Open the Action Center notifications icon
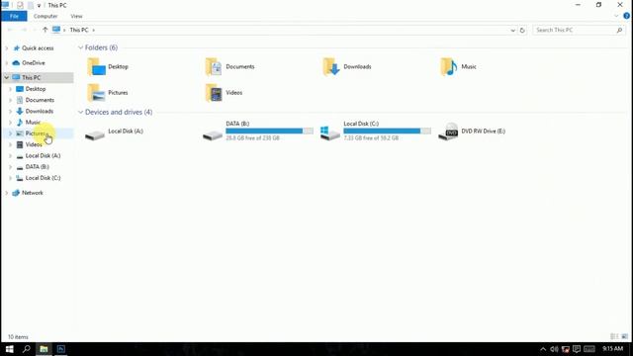The width and height of the screenshot is (633, 356). [x=577, y=349]
